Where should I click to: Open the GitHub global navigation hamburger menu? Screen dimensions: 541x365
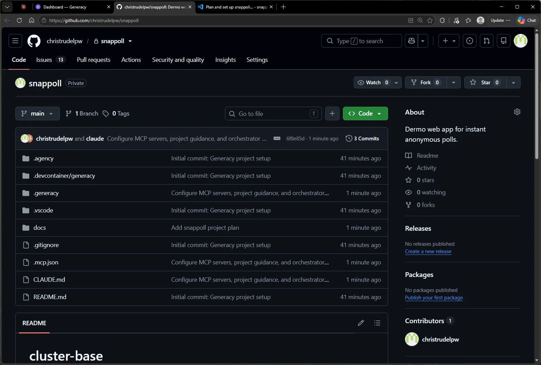click(15, 41)
